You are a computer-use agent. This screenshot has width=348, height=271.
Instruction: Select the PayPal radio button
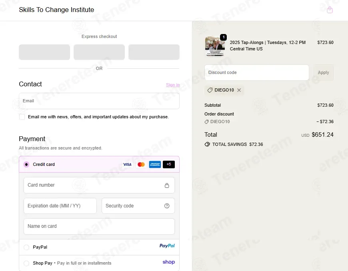(x=26, y=247)
